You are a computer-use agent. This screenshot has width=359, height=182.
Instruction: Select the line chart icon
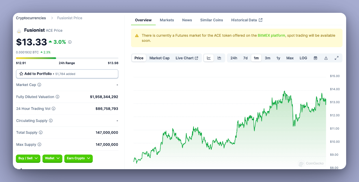(209, 58)
